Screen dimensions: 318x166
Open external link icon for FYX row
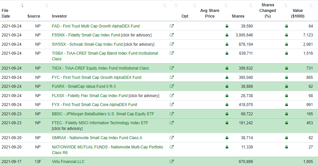pyautogui.click(x=171, y=104)
